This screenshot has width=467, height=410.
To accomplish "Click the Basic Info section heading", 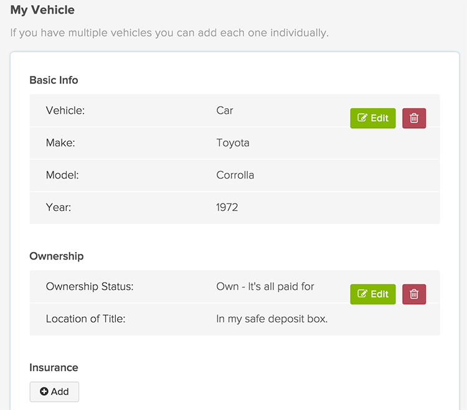I will 54,80.
